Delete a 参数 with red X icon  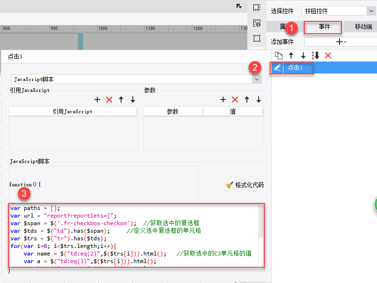coord(235,100)
